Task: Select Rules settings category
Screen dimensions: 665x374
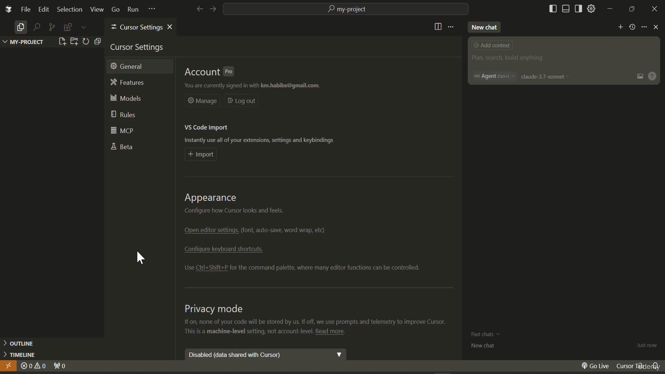Action: [x=140, y=115]
